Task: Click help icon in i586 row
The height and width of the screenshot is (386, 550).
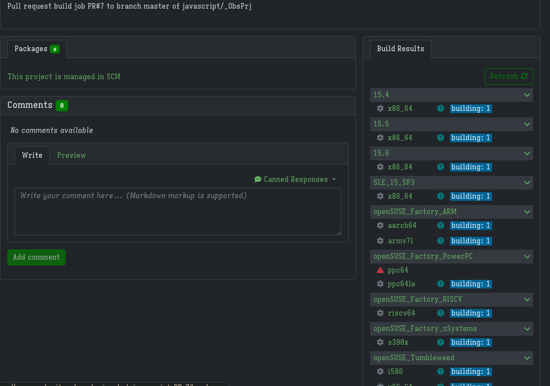Action: (441, 371)
